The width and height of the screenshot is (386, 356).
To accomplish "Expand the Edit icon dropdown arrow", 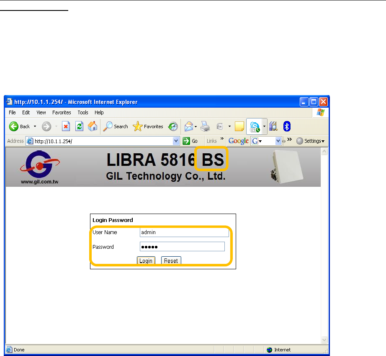I will [x=229, y=126].
